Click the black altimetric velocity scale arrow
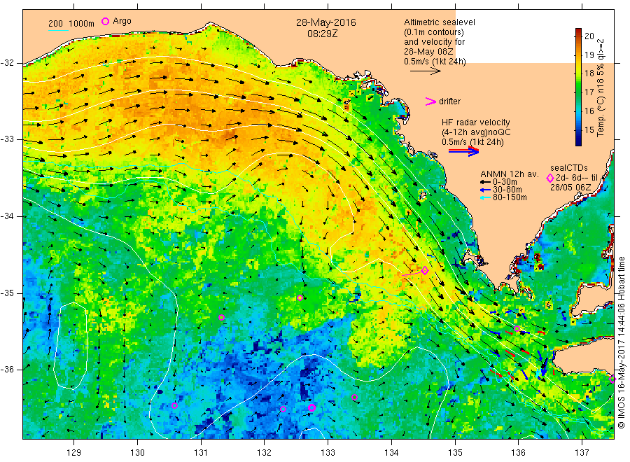The image size is (630, 462). click(425, 71)
